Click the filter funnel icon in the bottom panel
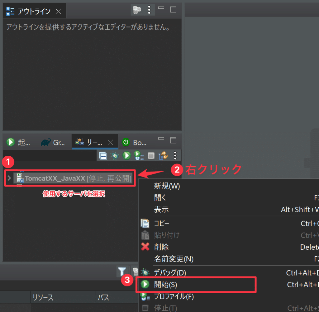 pyautogui.click(x=122, y=271)
